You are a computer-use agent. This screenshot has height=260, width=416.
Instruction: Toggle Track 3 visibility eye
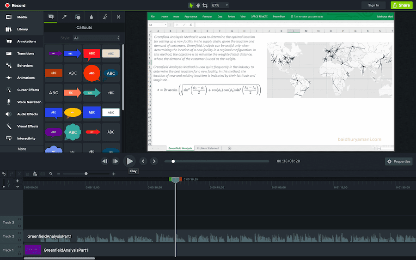19,219
